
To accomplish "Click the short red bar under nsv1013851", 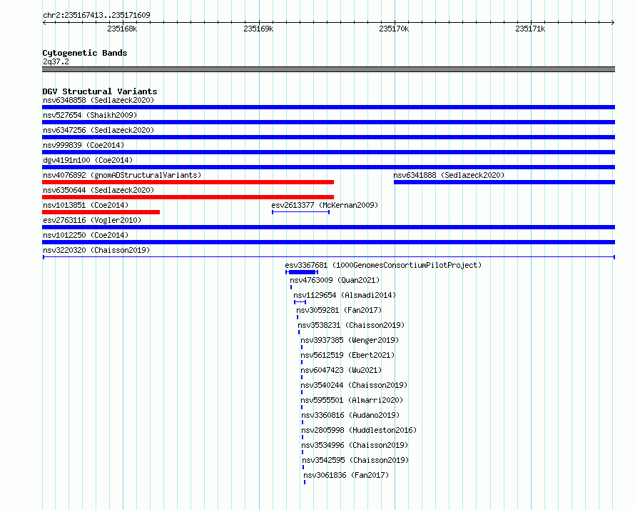I will point(101,212).
